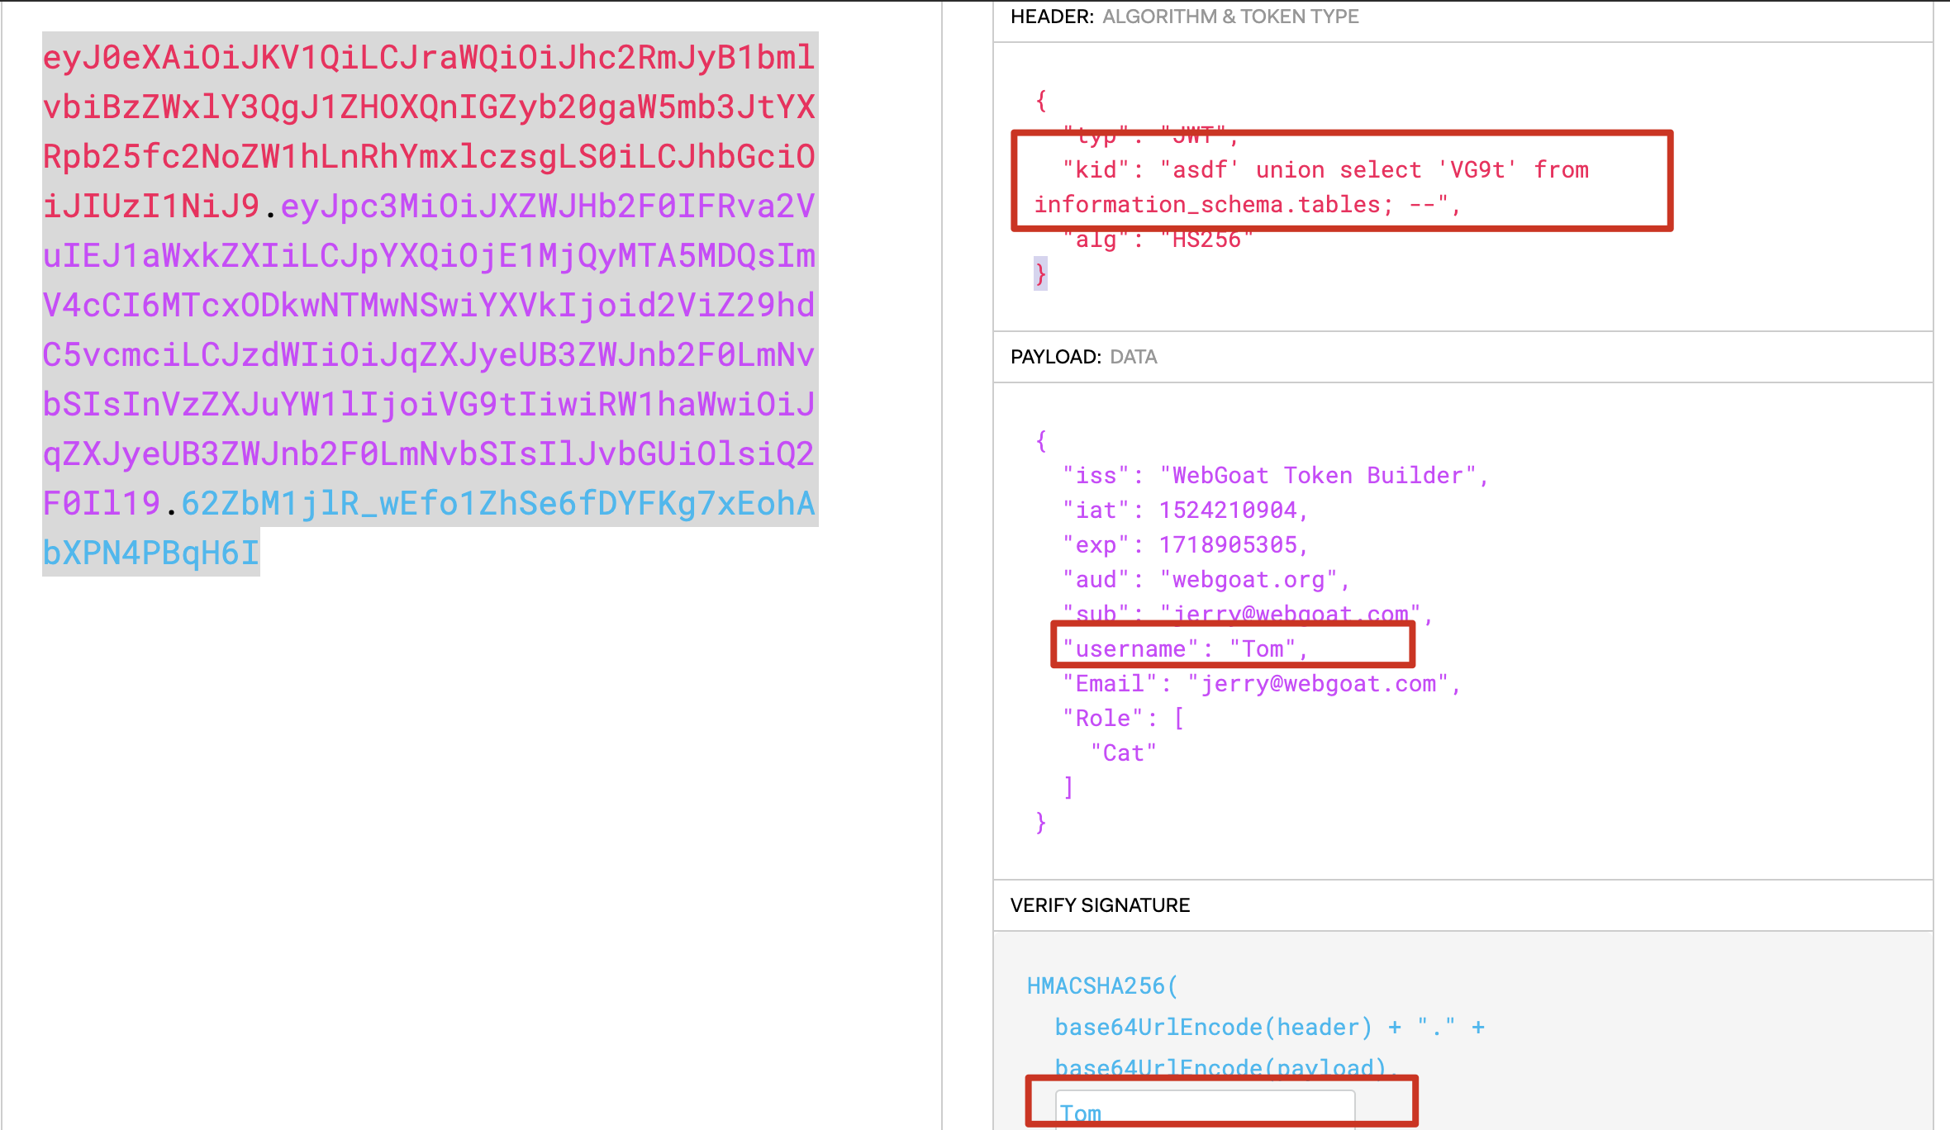Click the "Role": [ payload line
Screen dimensions: 1950x1130
(1124, 719)
